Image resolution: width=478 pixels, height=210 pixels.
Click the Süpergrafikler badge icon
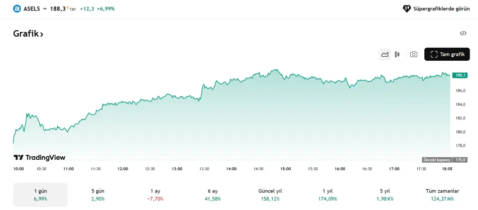406,8
